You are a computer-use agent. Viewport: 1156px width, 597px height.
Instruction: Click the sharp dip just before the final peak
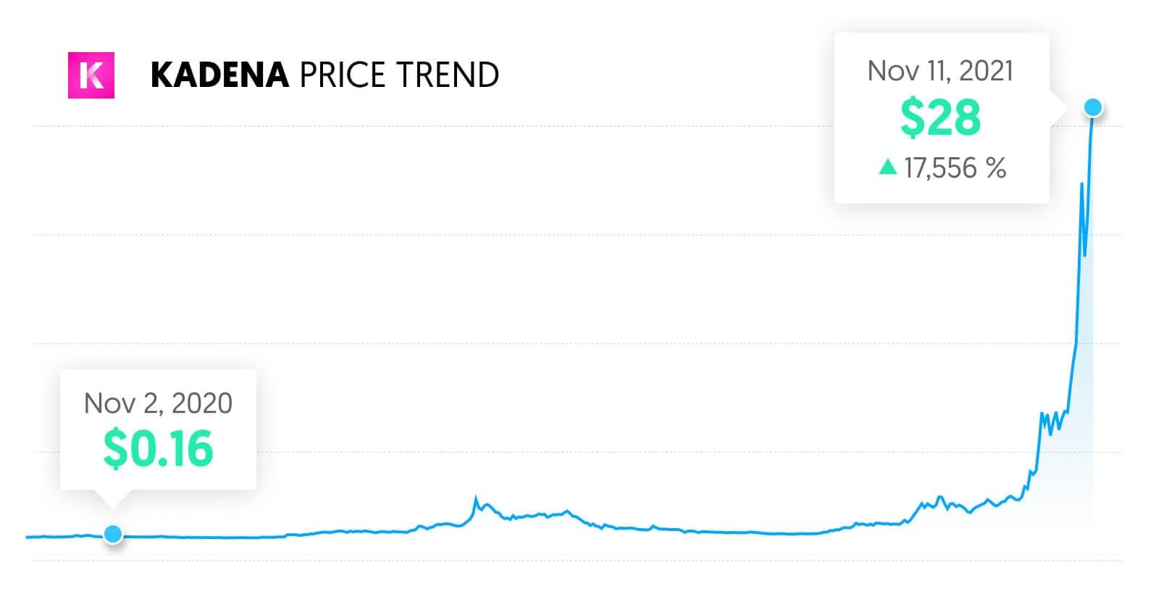coord(1085,254)
